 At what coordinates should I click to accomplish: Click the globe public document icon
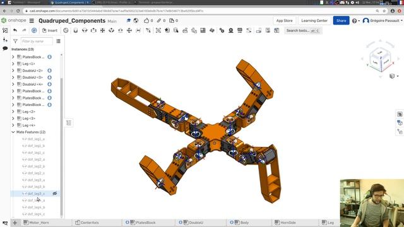(x=136, y=21)
